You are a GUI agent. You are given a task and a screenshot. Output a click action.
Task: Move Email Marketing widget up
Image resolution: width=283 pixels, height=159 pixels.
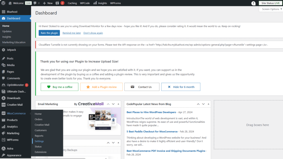[x=108, y=104]
